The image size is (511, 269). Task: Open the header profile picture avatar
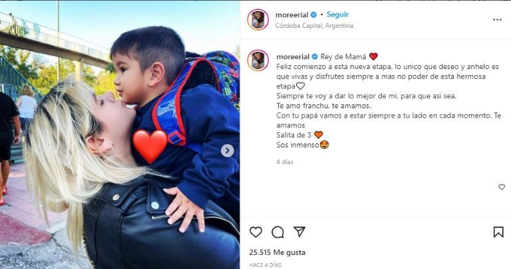point(257,19)
